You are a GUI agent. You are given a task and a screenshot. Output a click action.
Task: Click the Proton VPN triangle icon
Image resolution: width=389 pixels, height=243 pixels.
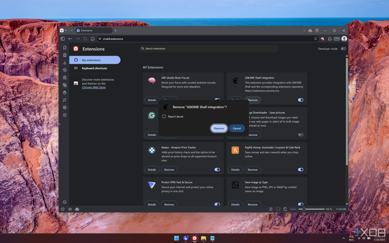(152, 185)
